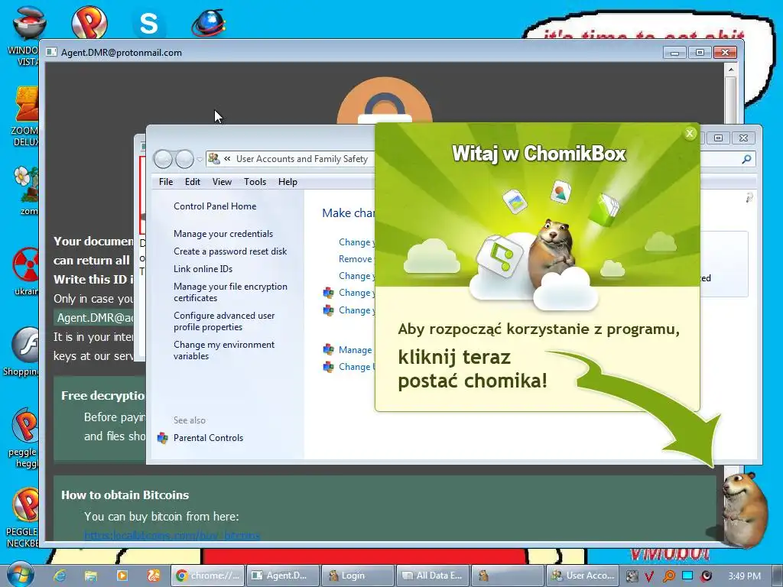Click the search magnifier in Control Panel
Screen dimensions: 783x587
click(746, 159)
